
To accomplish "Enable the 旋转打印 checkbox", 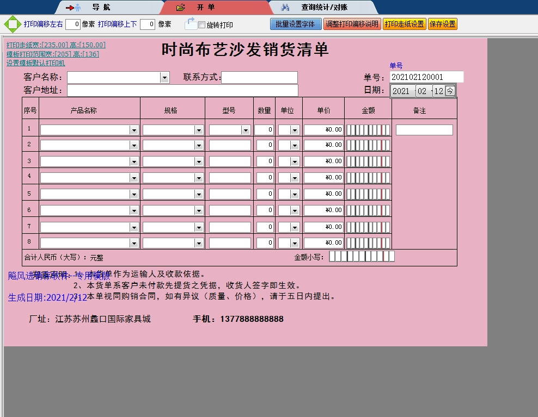I will pos(202,25).
